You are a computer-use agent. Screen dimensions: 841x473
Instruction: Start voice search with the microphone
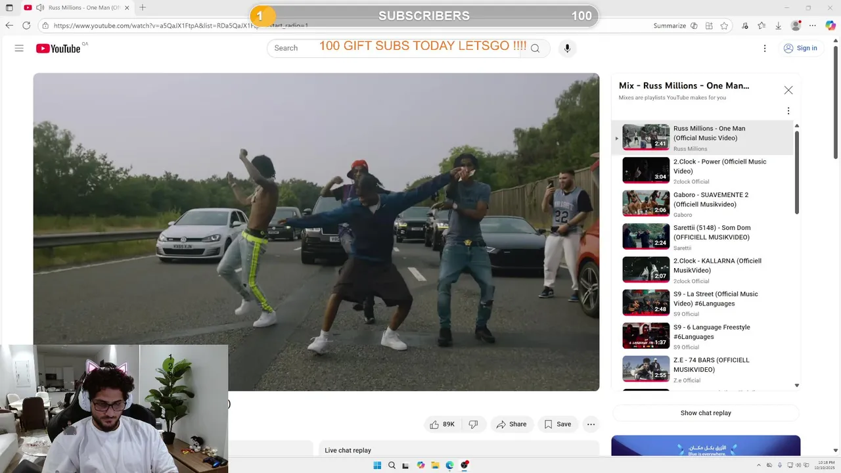tap(567, 48)
